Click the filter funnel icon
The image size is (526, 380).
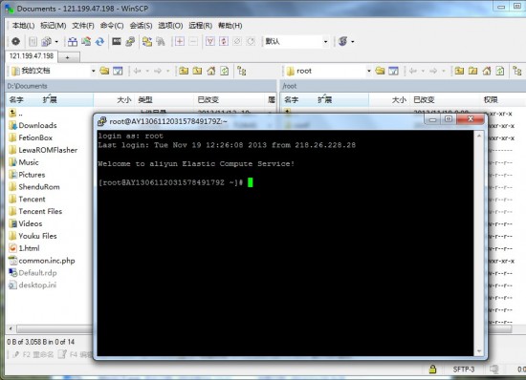[210, 41]
